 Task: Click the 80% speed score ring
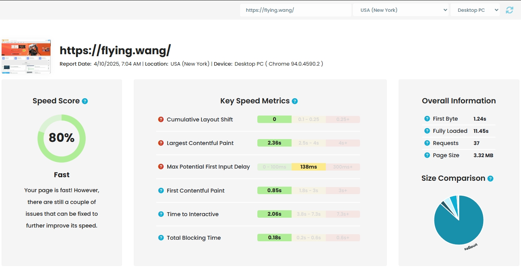pyautogui.click(x=61, y=138)
